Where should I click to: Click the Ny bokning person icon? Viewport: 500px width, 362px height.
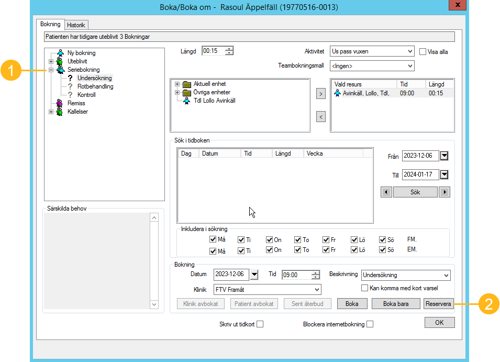coord(61,53)
